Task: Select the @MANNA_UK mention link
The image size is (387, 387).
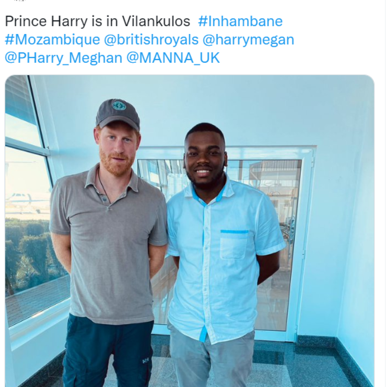Action: pyautogui.click(x=173, y=58)
